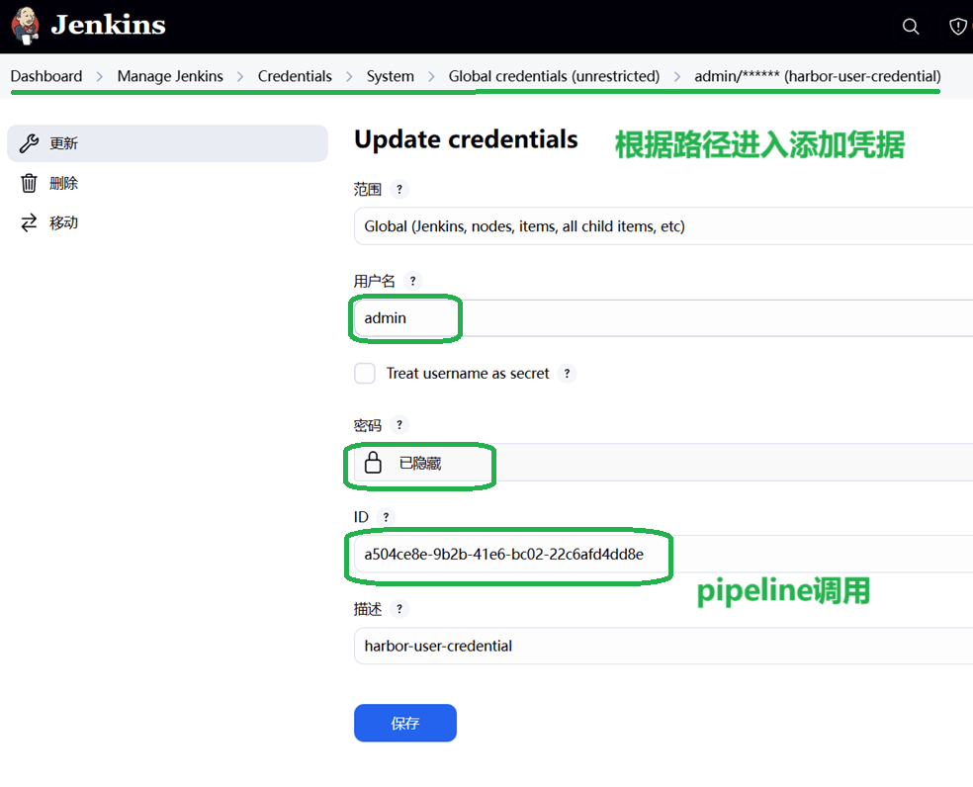The image size is (973, 787).
Task: Open the 范围 Global scope dropdown
Action: [x=663, y=226]
